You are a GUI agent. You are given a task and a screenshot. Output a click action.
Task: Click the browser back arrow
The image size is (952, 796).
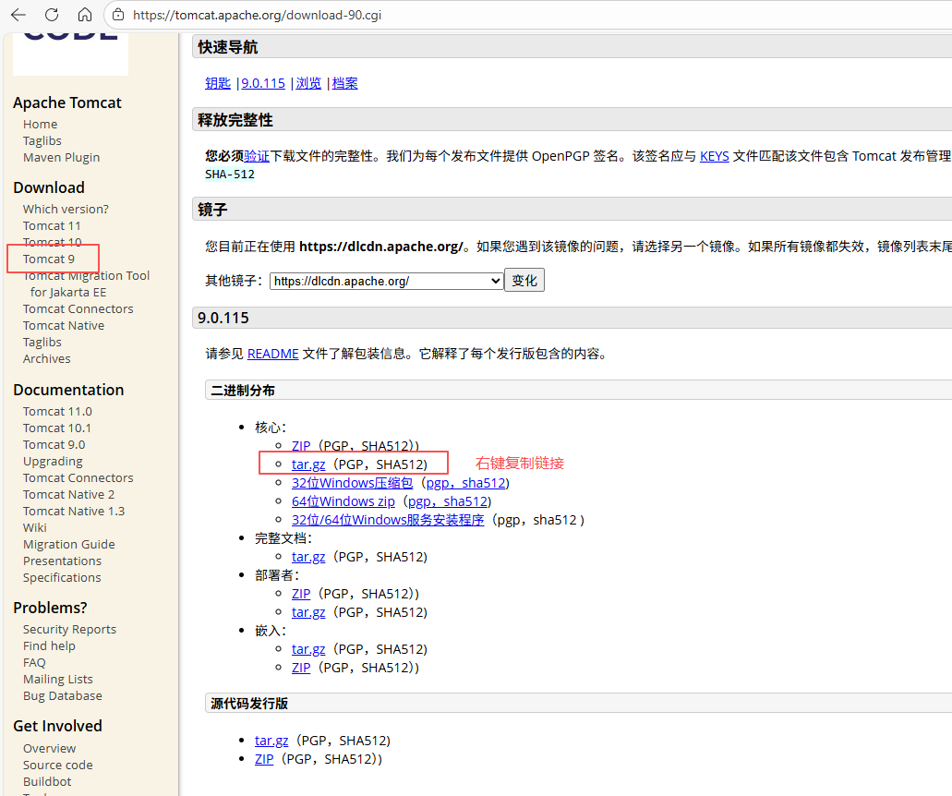point(18,15)
